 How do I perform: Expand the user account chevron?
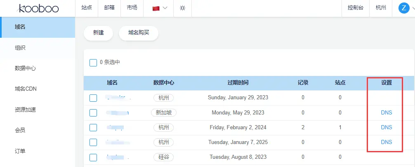coord(413,8)
